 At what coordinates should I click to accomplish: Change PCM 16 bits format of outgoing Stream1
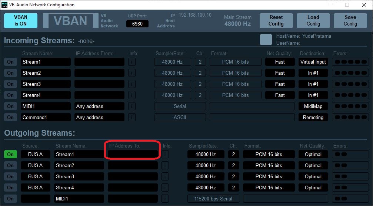pos(269,154)
